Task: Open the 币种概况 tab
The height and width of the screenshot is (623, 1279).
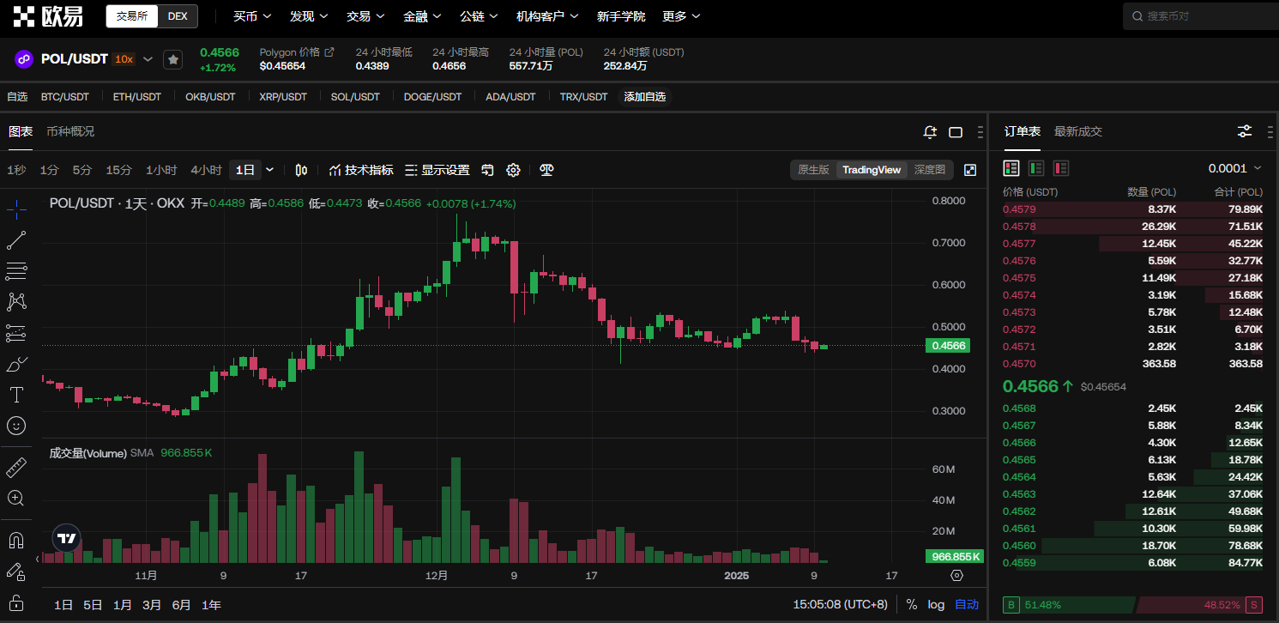Action: point(70,131)
